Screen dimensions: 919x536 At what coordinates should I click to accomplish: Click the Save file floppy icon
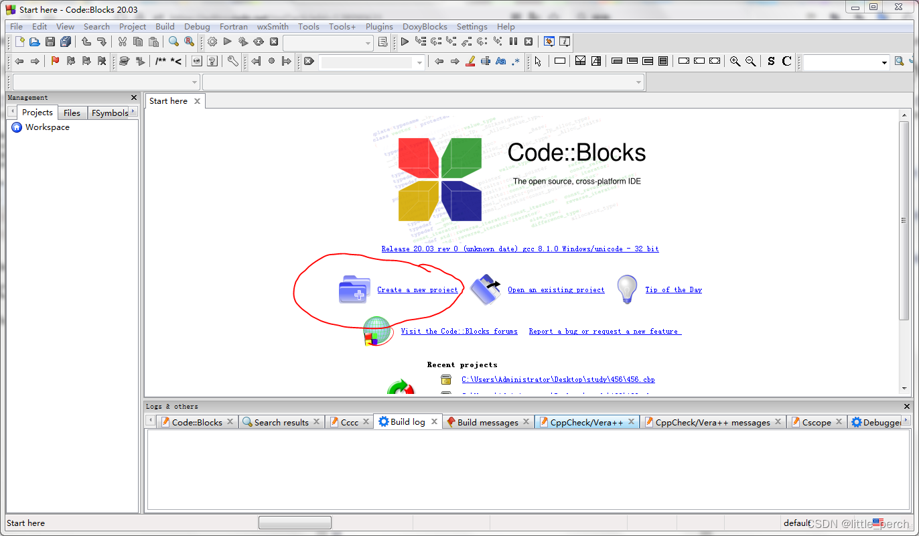(50, 42)
